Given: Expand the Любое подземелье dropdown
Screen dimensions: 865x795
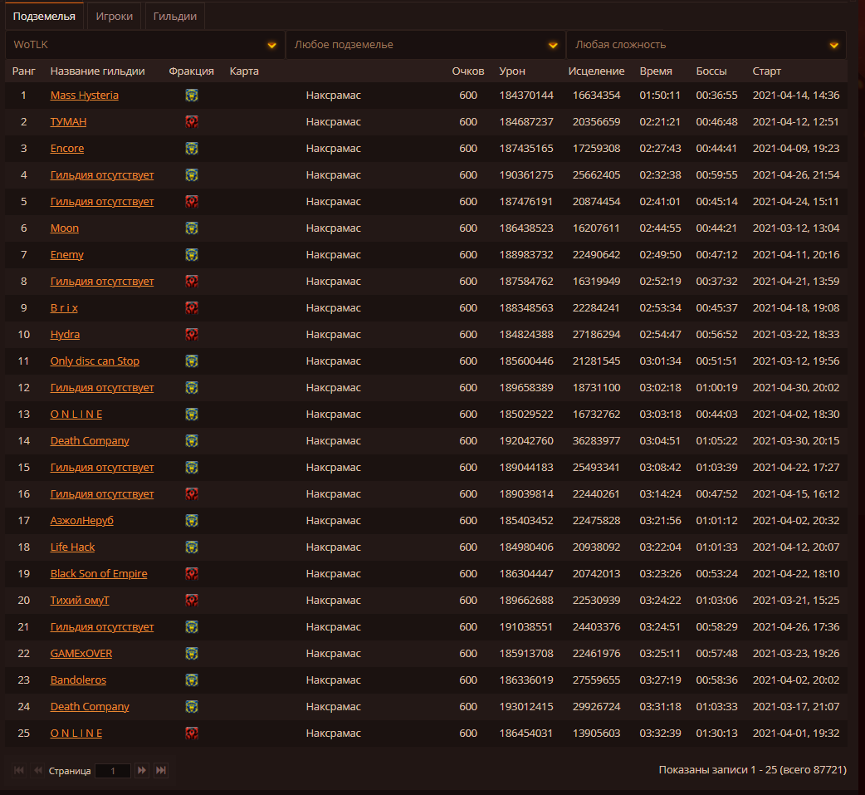Looking at the screenshot, I should (426, 45).
